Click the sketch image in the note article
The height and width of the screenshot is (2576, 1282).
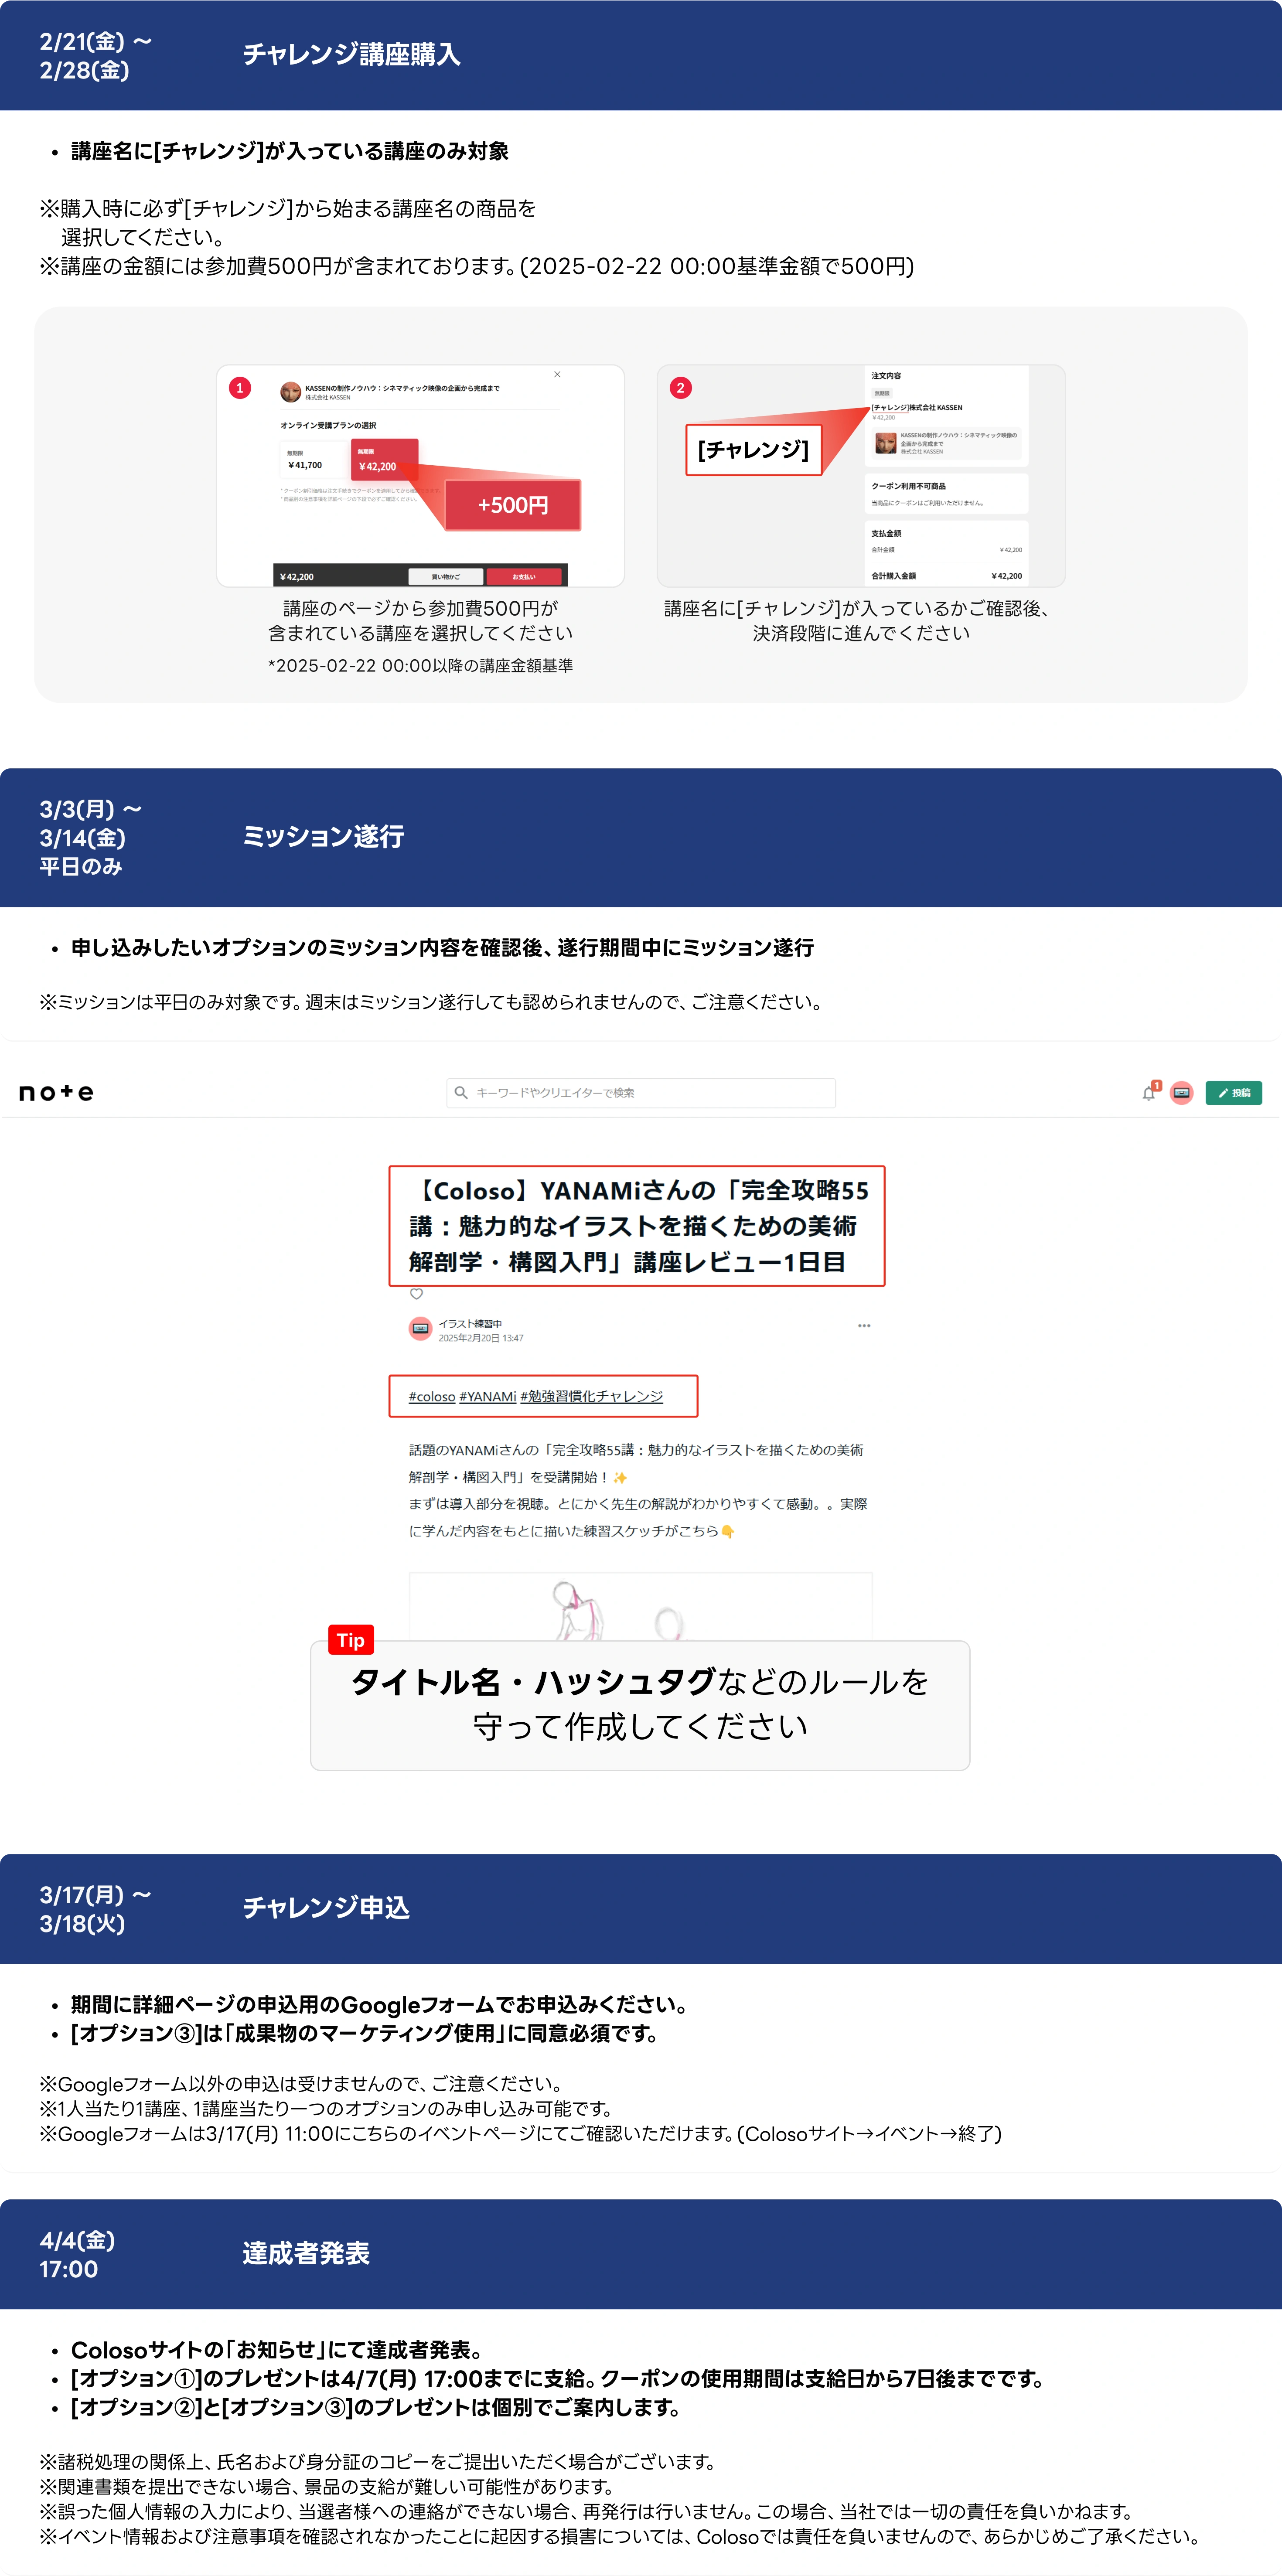[x=641, y=1606]
